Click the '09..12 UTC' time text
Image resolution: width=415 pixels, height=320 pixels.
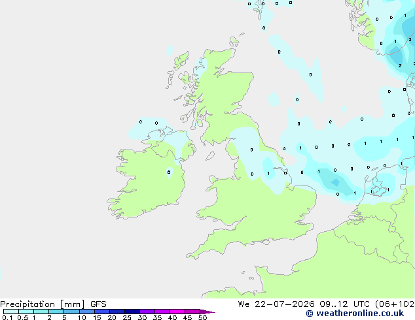[x=344, y=304]
